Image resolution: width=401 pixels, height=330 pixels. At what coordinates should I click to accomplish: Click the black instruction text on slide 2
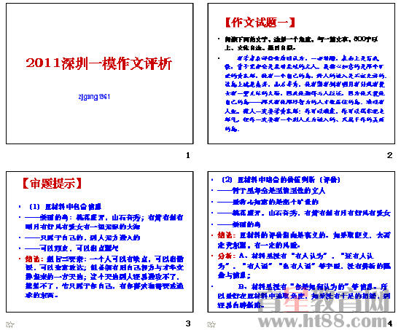[x=301, y=43]
